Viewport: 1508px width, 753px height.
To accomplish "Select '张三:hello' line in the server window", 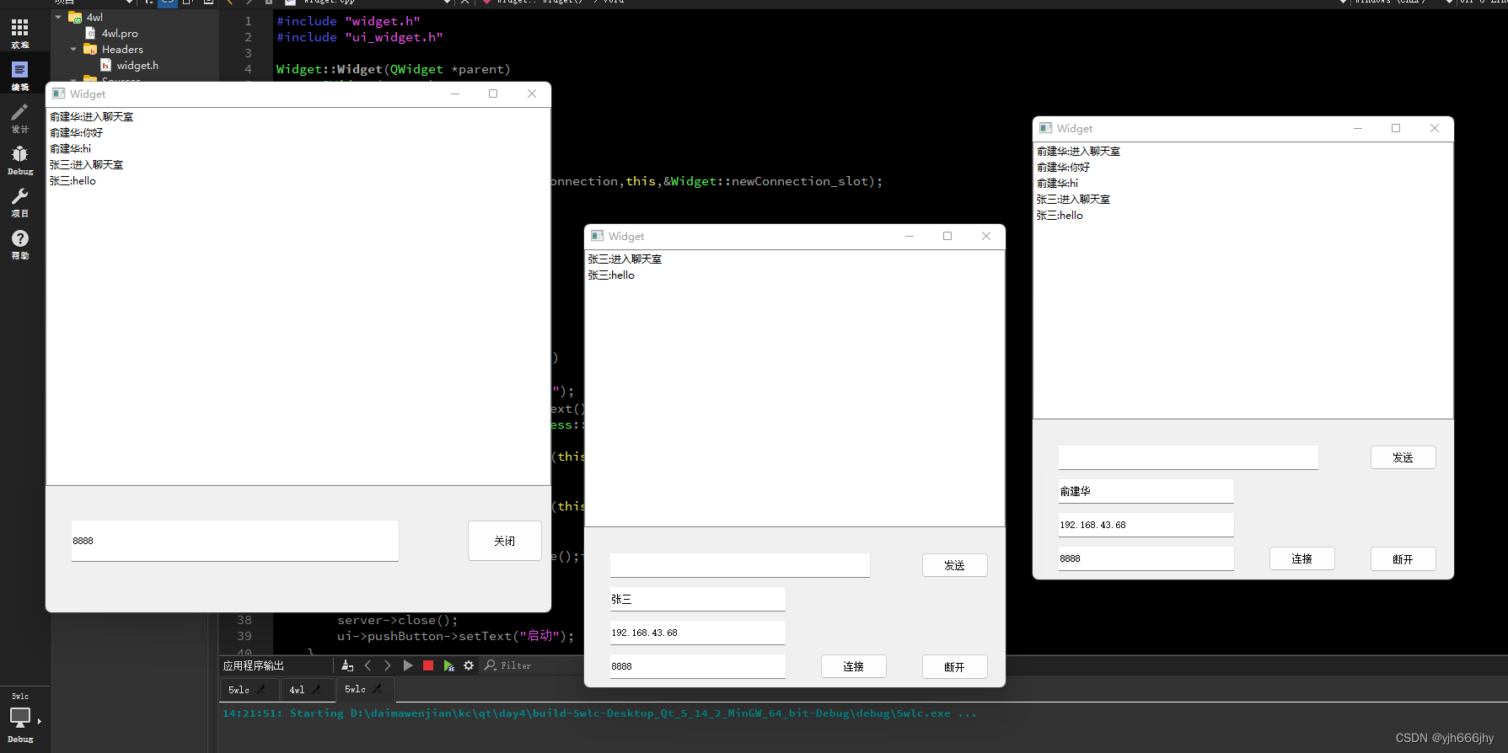I will (73, 181).
